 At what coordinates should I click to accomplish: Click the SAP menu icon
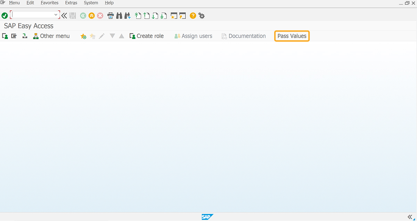(14, 36)
